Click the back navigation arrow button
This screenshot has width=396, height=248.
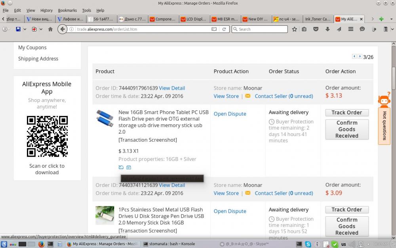click(63, 29)
